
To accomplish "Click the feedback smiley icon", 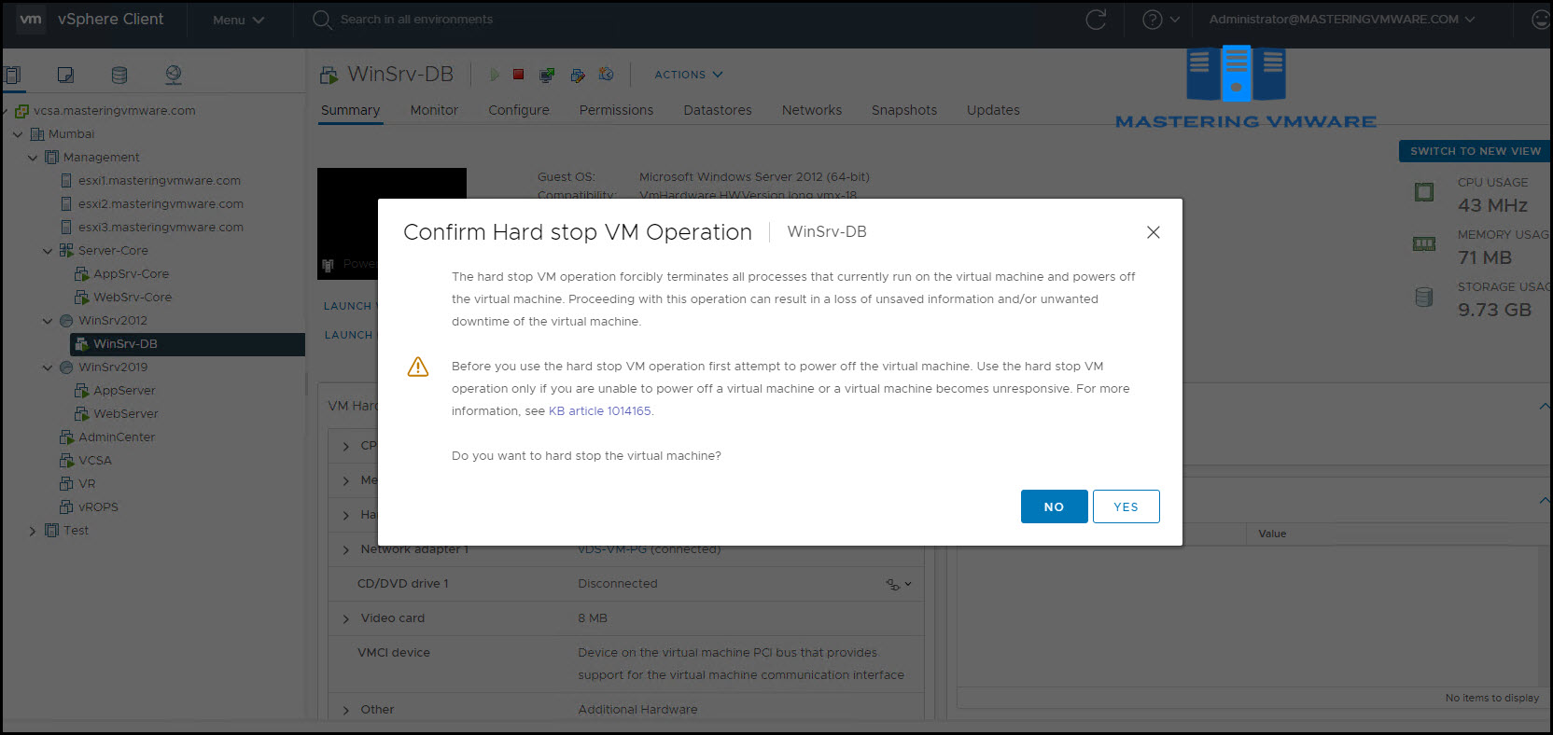I will pyautogui.click(x=1541, y=20).
